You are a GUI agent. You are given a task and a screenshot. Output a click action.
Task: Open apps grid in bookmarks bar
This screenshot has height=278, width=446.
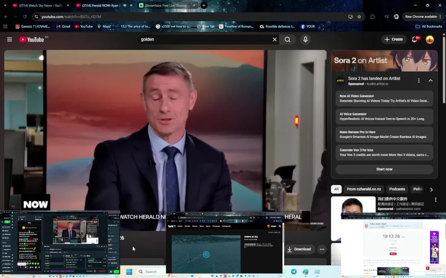pos(5,27)
